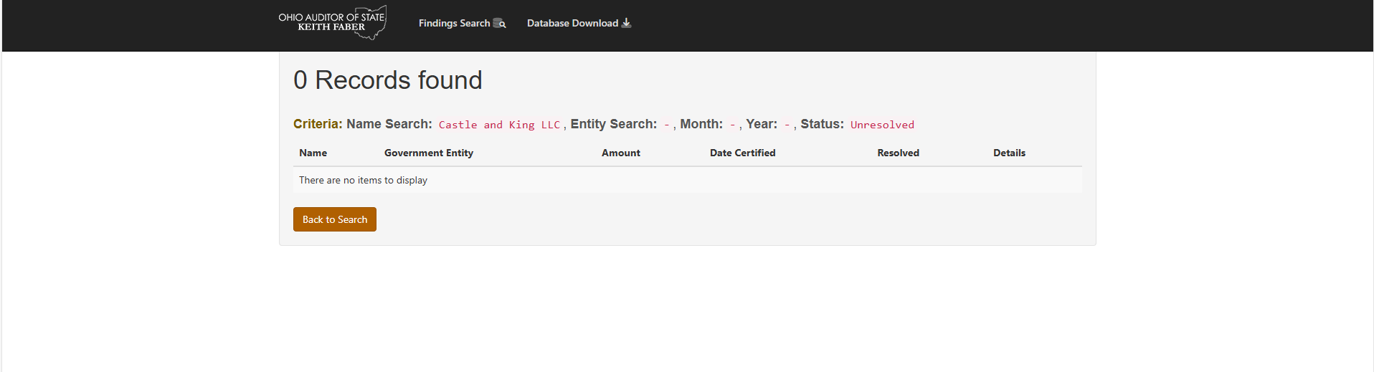
Task: Click the '0 Records found' heading
Action: (x=388, y=80)
